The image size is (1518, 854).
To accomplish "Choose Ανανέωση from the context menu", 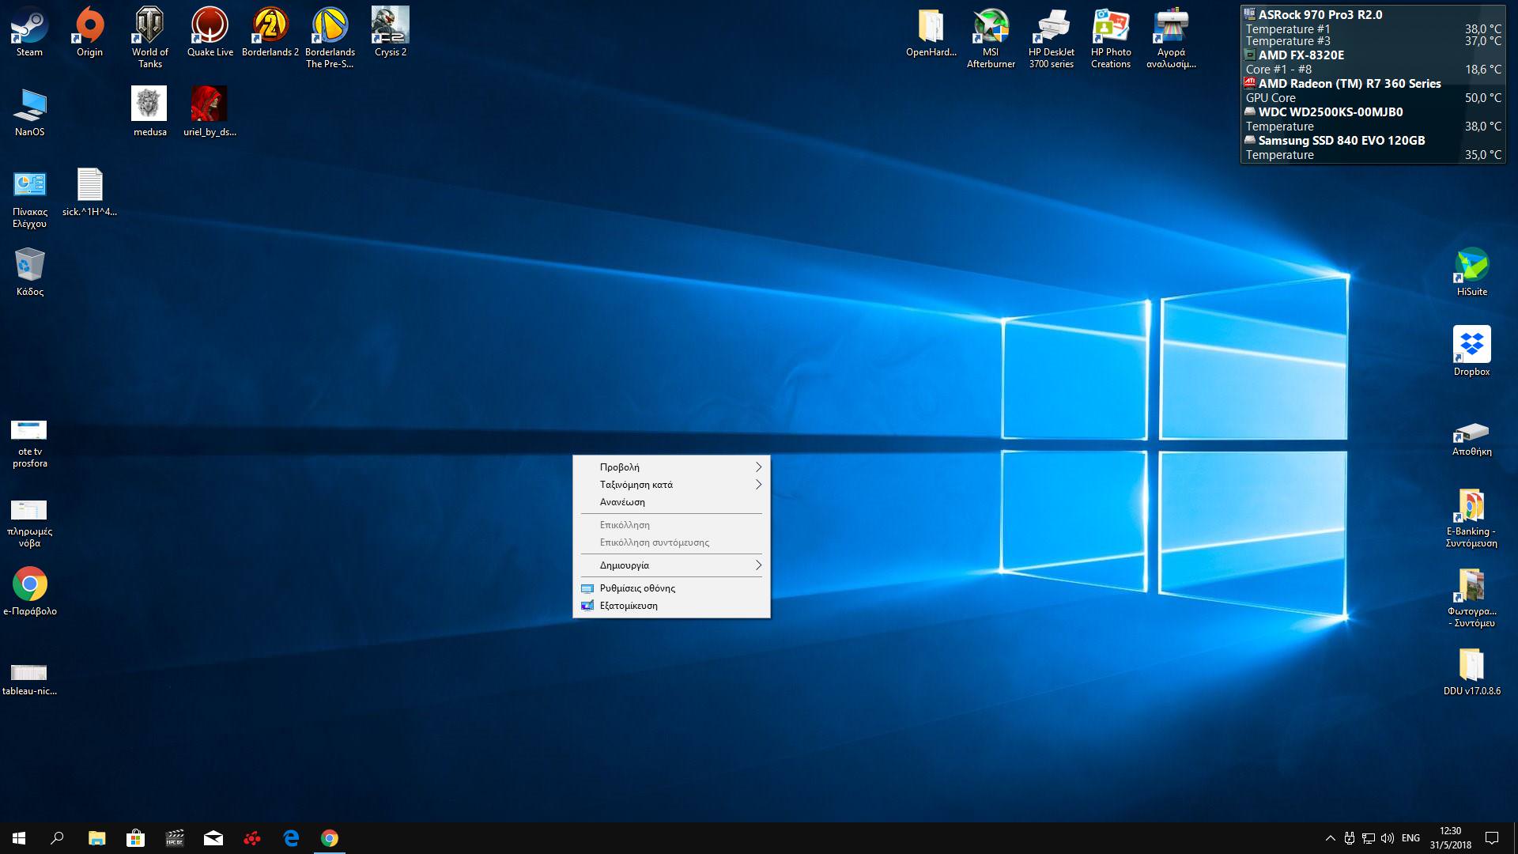I will (671, 501).
